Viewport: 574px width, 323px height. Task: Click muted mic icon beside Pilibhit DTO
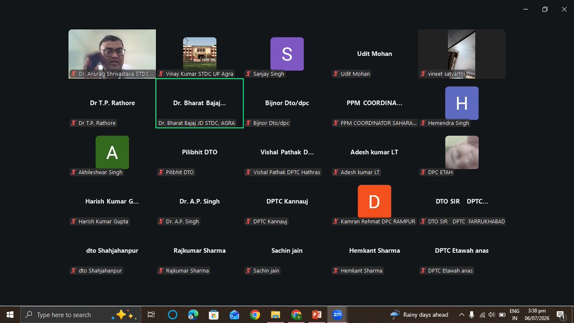click(x=161, y=172)
